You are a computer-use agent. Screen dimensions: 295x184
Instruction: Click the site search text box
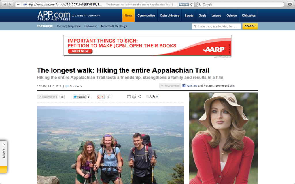216,26
